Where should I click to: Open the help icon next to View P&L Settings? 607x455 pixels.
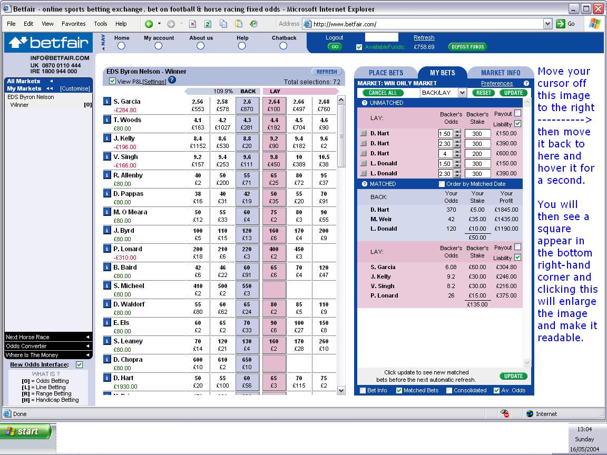click(x=172, y=80)
